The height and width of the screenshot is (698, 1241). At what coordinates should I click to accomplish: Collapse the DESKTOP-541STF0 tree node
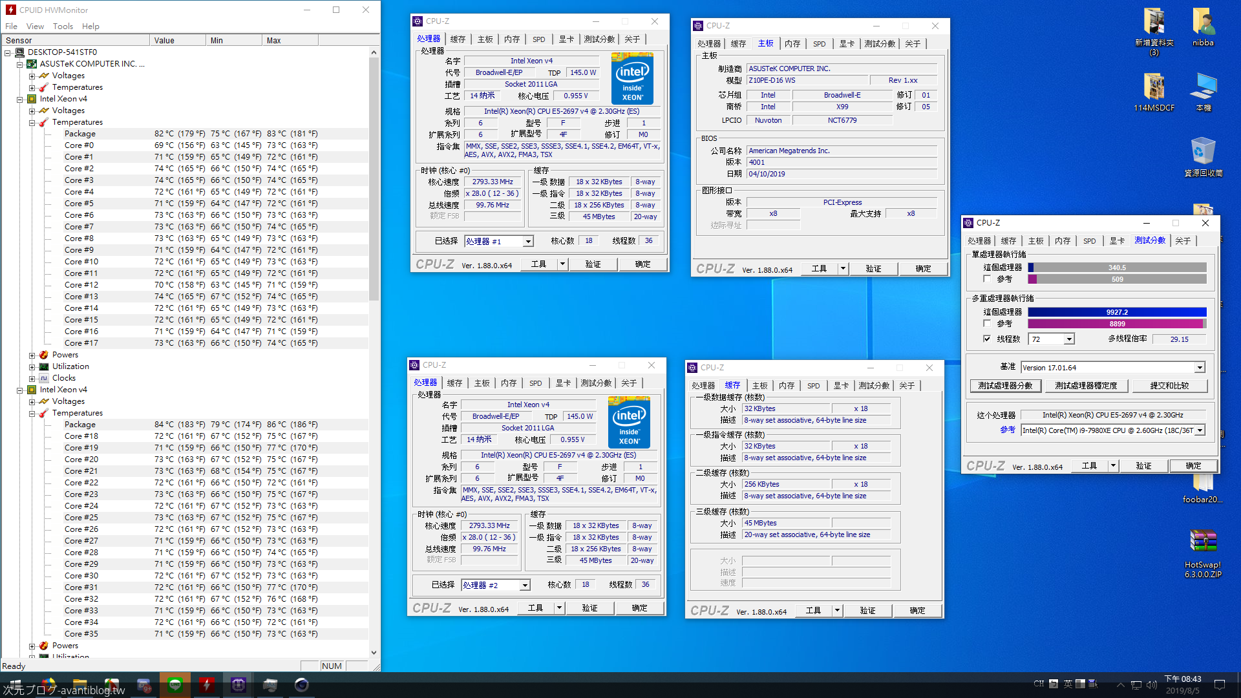(8, 52)
